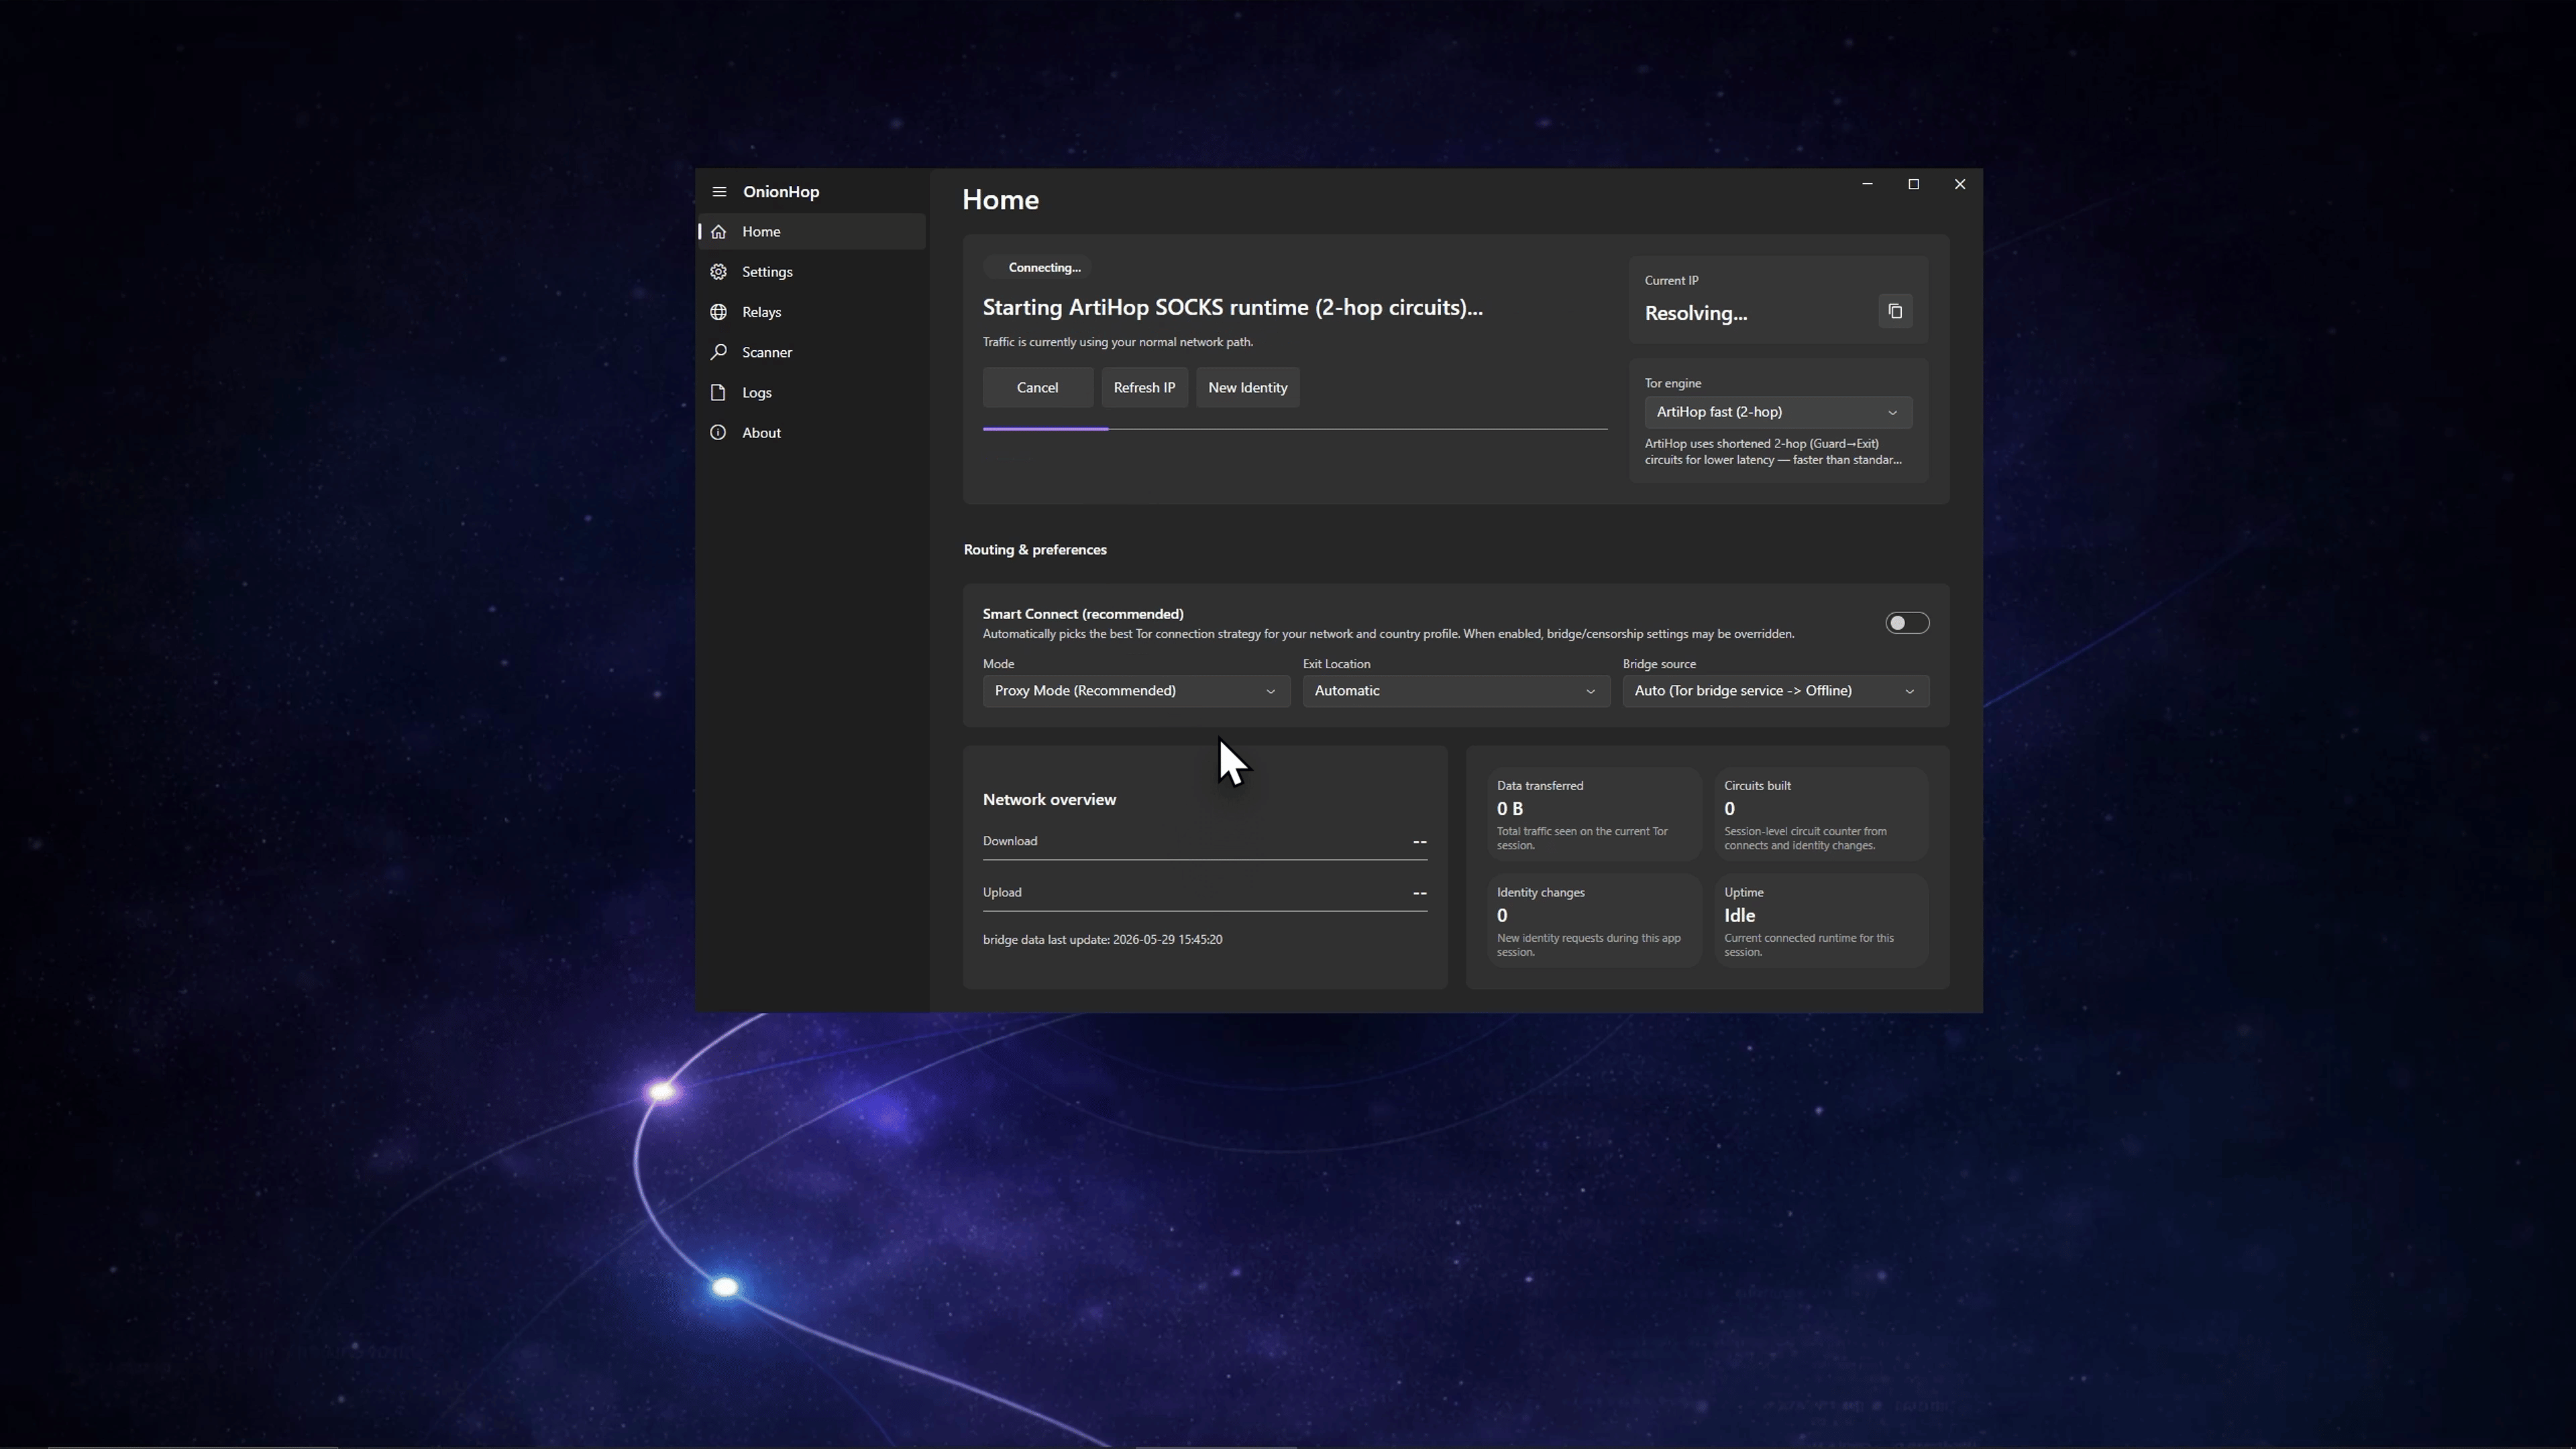Click the About info icon
Viewport: 2576px width, 1449px height.
point(718,433)
